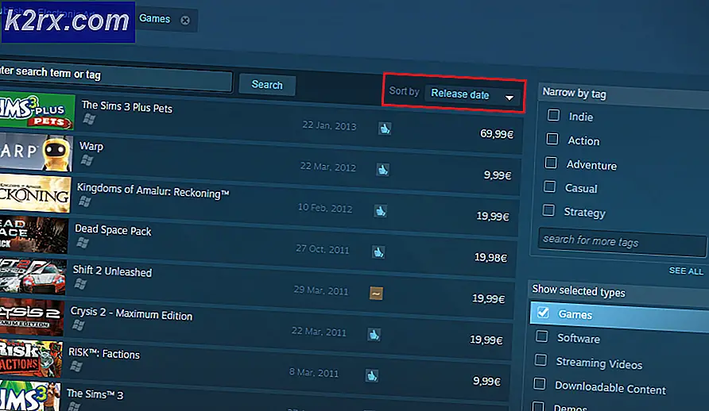This screenshot has width=709, height=411.
Task: Check the Adventure tag checkbox
Action: [551, 163]
